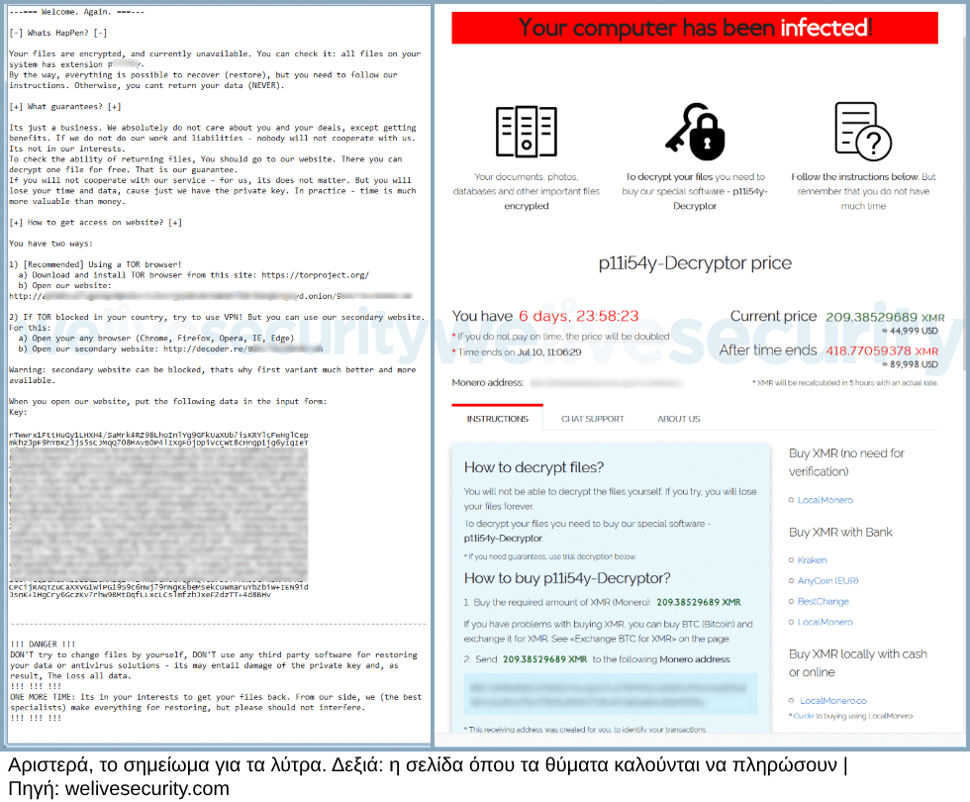This screenshot has width=970, height=802.
Task: Click LocalMonero link under Buy with Bank
Action: 824,622
